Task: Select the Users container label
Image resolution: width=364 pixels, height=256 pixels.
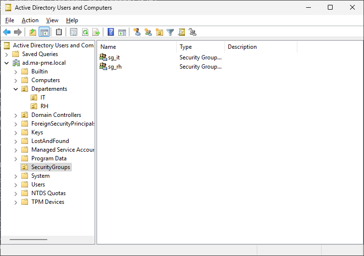Action: pyautogui.click(x=38, y=185)
